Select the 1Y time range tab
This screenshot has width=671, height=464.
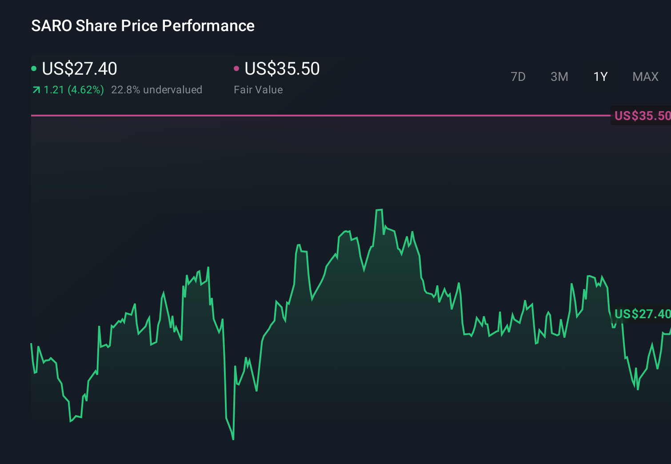click(x=600, y=76)
